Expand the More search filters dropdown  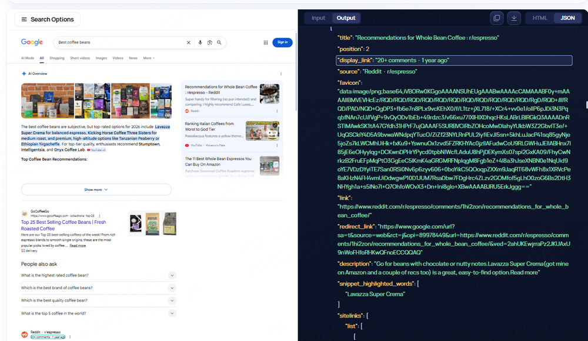tap(149, 58)
